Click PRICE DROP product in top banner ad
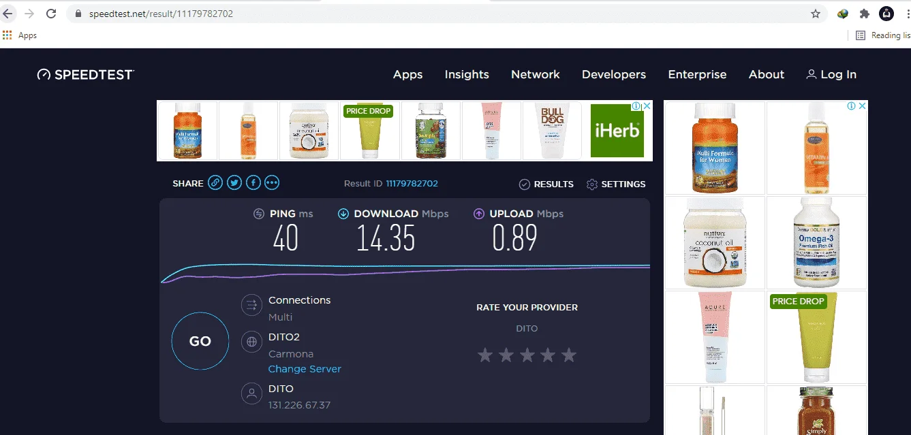Image resolution: width=911 pixels, height=435 pixels. (x=369, y=131)
